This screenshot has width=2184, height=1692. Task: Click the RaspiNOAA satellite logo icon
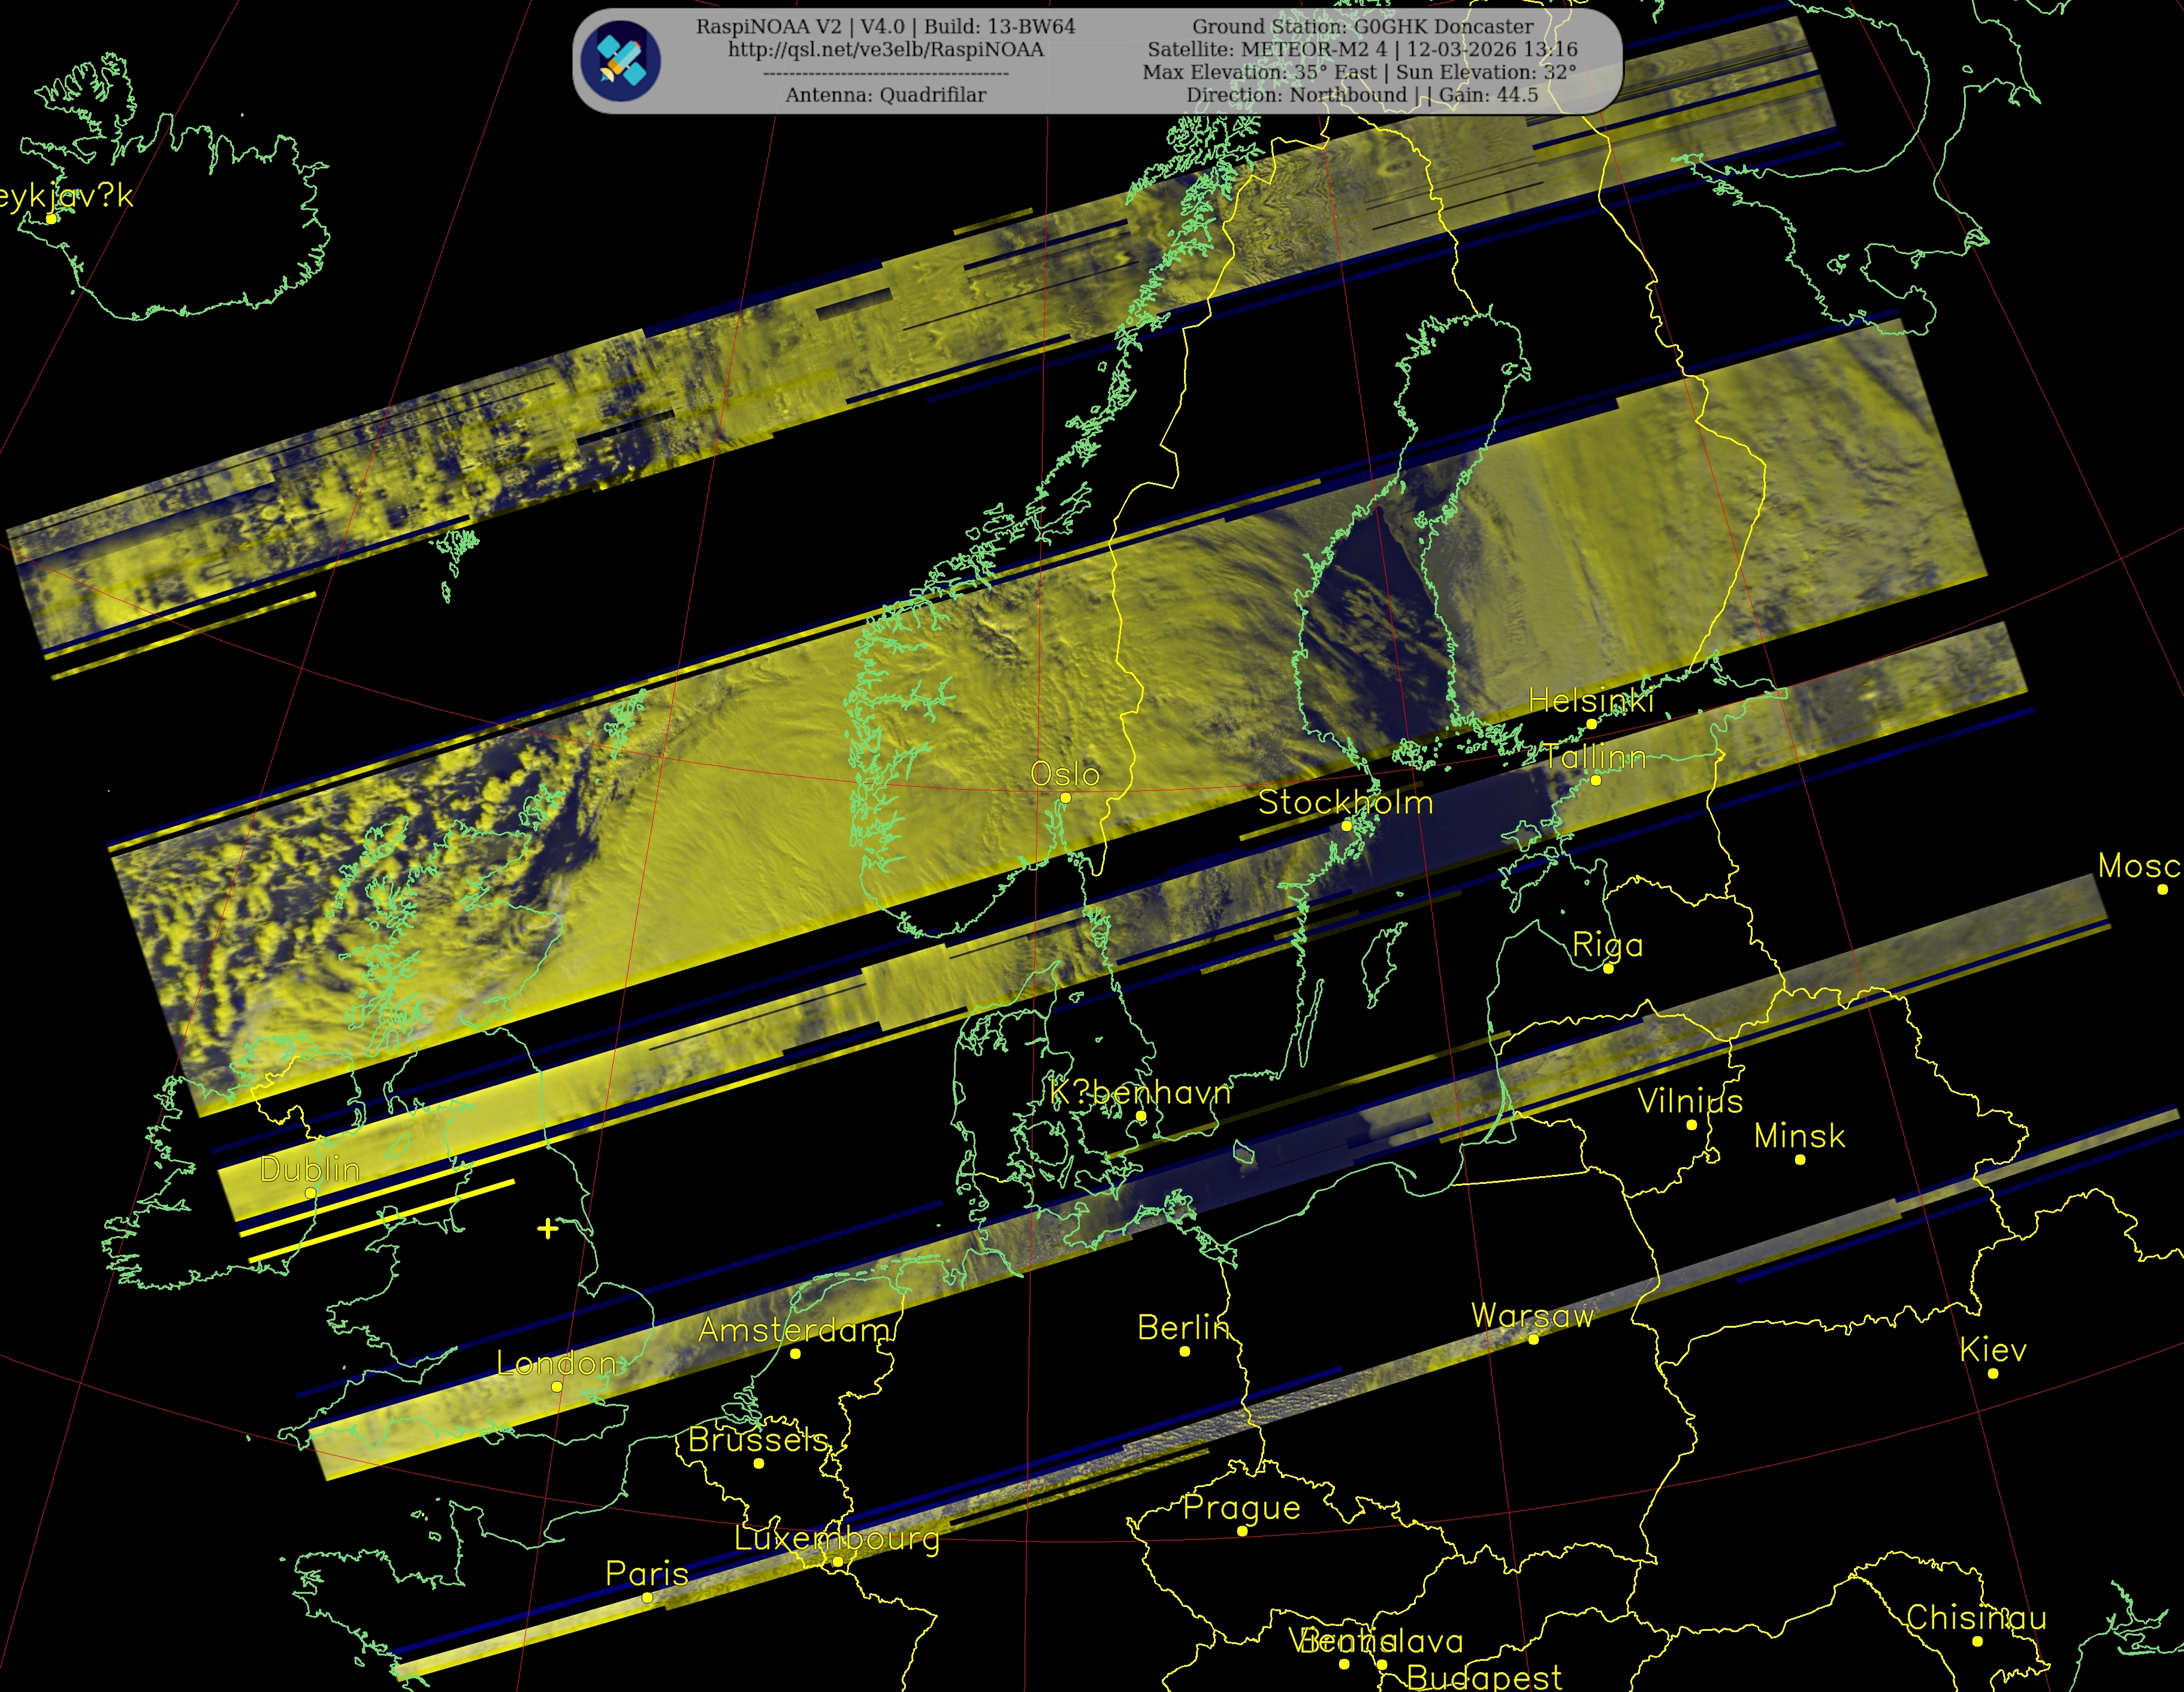click(x=621, y=61)
